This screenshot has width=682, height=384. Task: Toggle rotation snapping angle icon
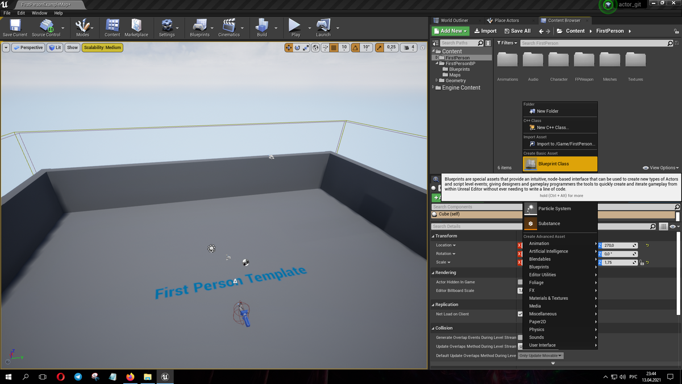(356, 48)
